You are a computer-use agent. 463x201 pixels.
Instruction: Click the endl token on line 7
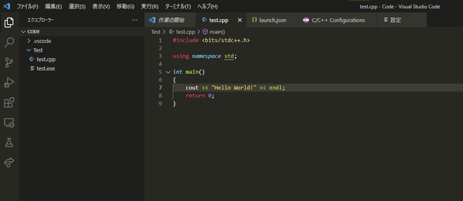(x=275, y=88)
